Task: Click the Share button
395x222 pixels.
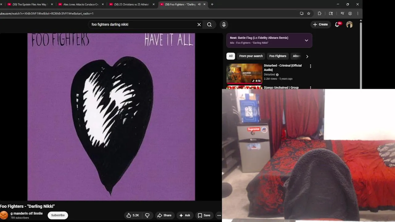Action: (164, 215)
